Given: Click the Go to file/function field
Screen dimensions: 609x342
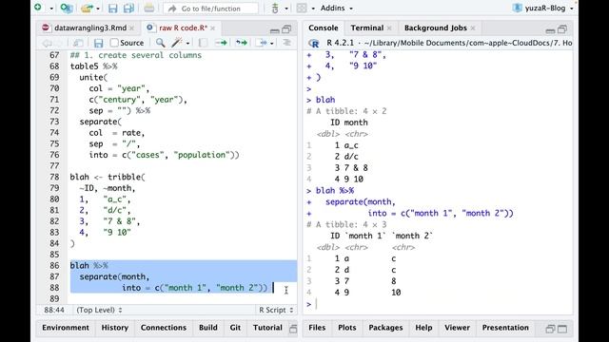Looking at the screenshot, I should click(210, 9).
